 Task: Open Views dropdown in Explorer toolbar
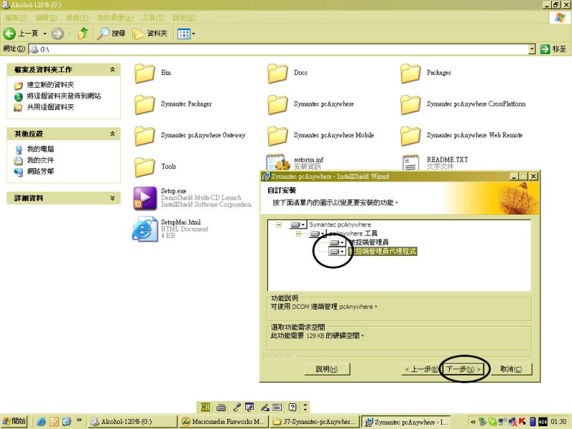tap(186, 34)
